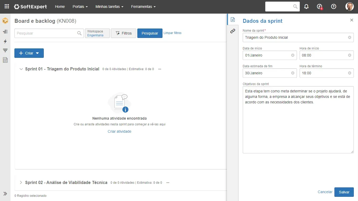Click the Limpar filtros link
This screenshot has height=201, width=358.
coord(172,33)
